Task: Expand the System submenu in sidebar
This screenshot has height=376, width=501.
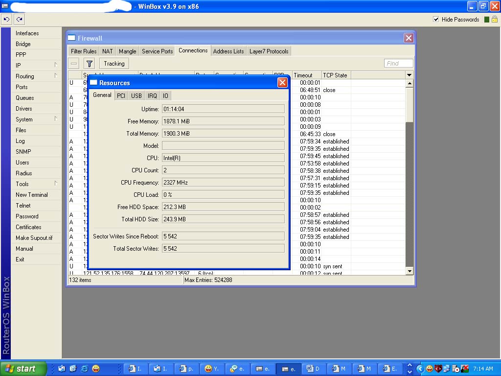Action: click(37, 119)
